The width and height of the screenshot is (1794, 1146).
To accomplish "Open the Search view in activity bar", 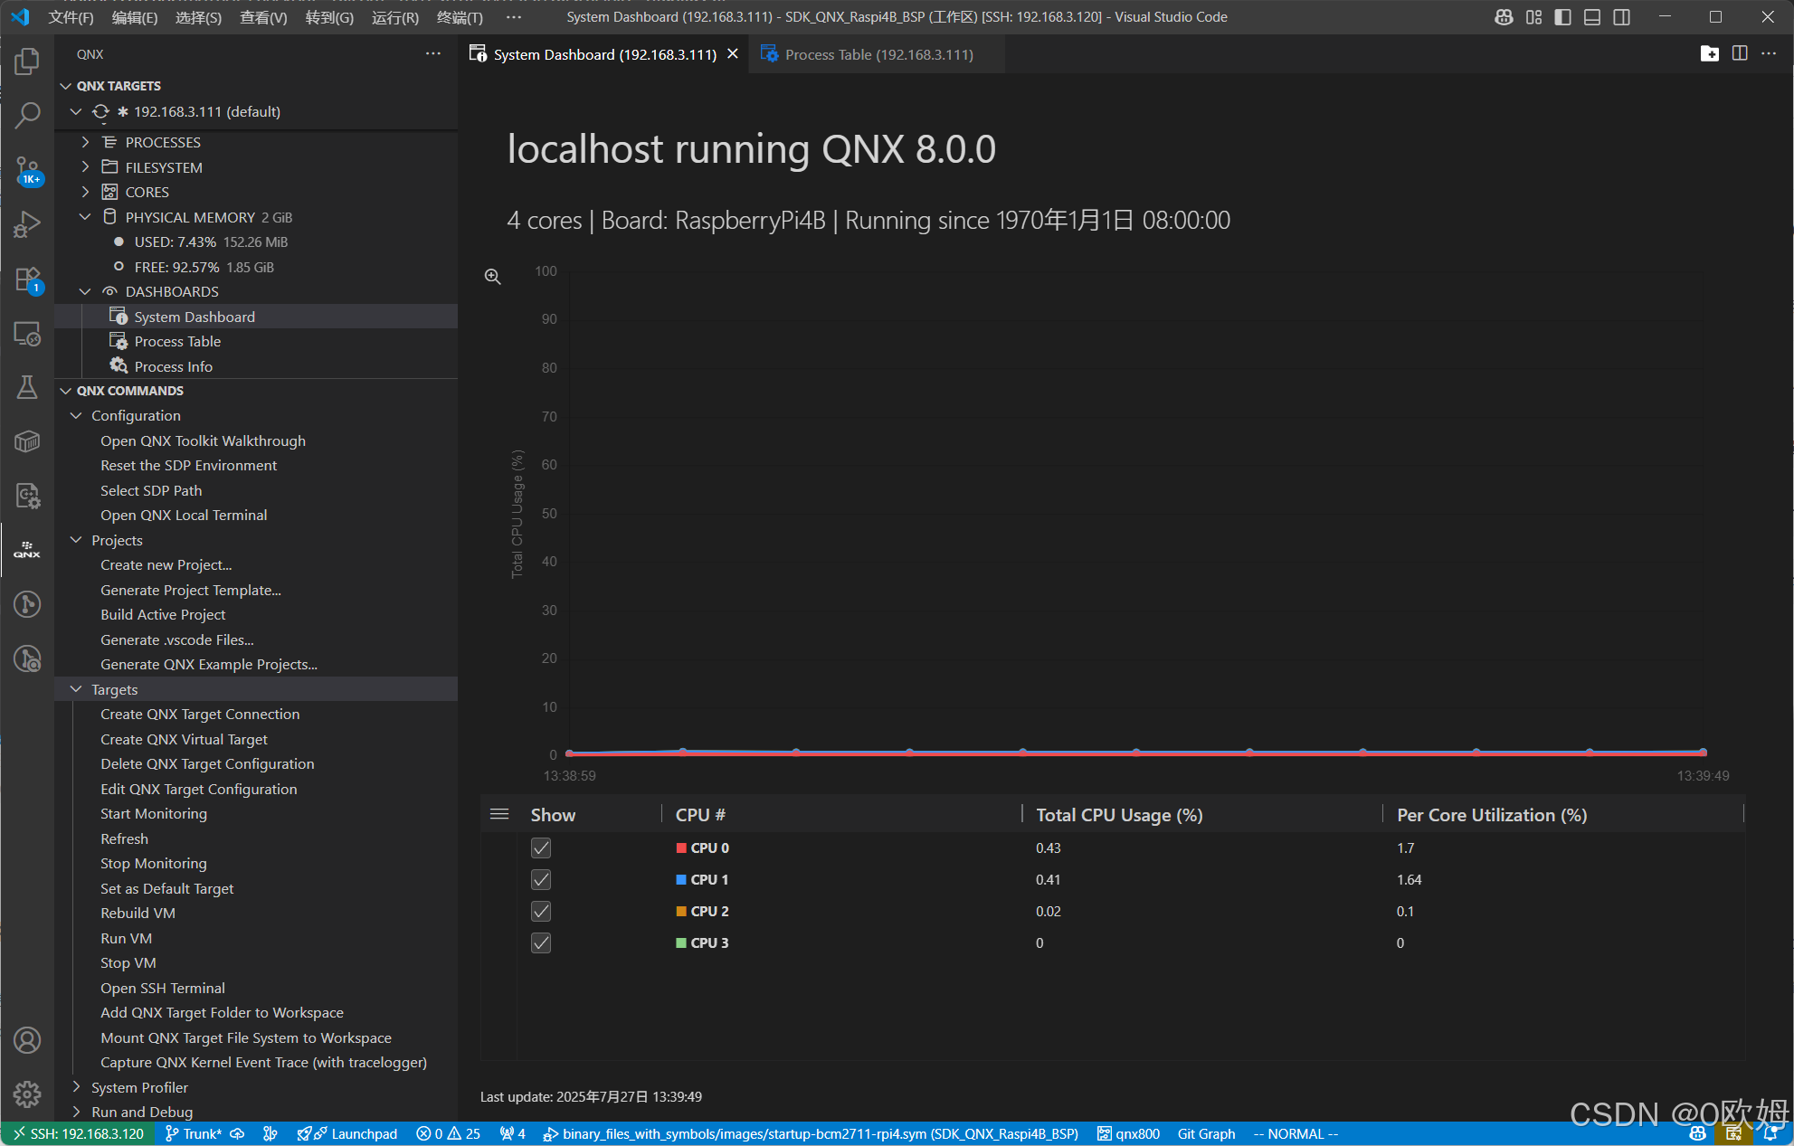I will click(27, 115).
